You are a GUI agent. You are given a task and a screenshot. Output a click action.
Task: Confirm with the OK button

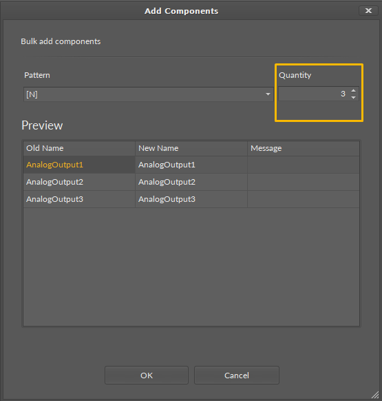147,376
